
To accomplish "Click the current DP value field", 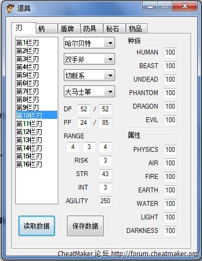I will 84,109.
